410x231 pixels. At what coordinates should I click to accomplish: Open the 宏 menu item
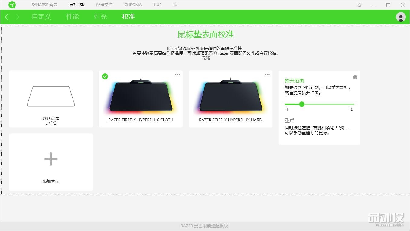pyautogui.click(x=175, y=5)
